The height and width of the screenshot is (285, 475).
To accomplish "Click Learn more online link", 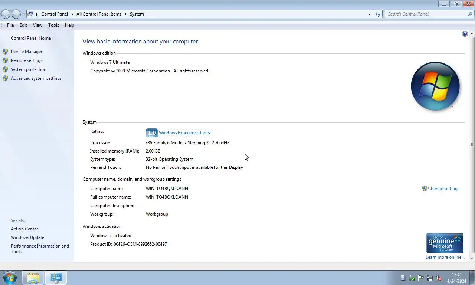I will point(445,257).
